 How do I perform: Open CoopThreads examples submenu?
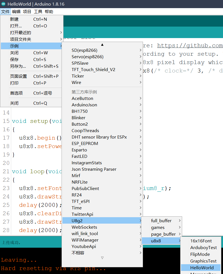[x=102, y=130]
